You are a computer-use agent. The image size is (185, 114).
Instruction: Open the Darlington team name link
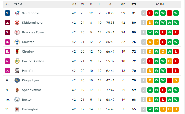(30, 109)
